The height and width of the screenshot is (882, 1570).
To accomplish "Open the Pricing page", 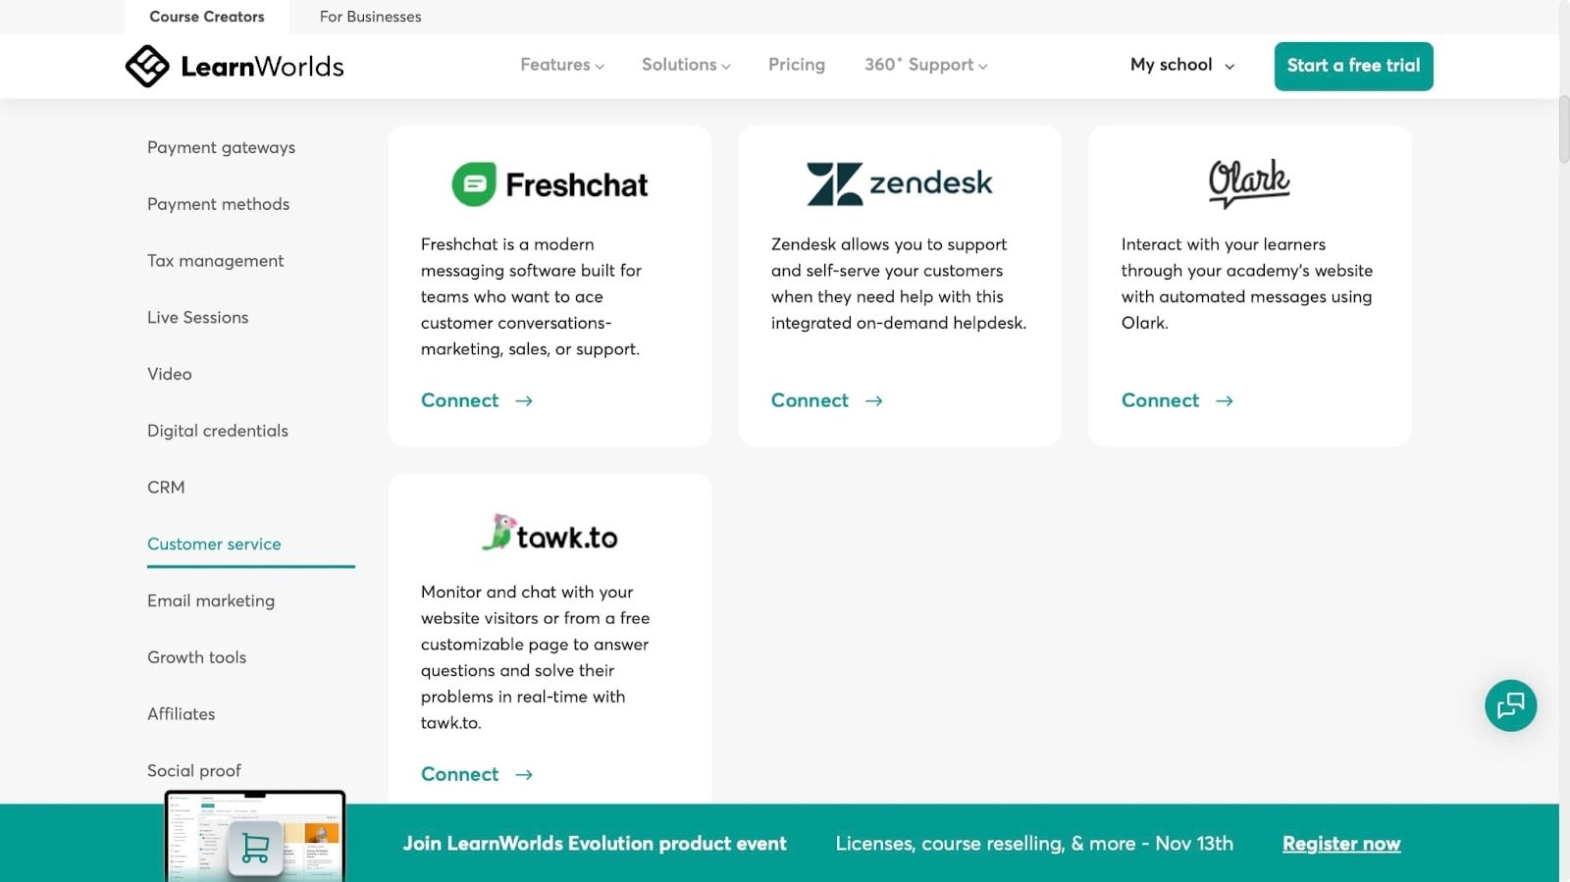I will click(x=797, y=65).
